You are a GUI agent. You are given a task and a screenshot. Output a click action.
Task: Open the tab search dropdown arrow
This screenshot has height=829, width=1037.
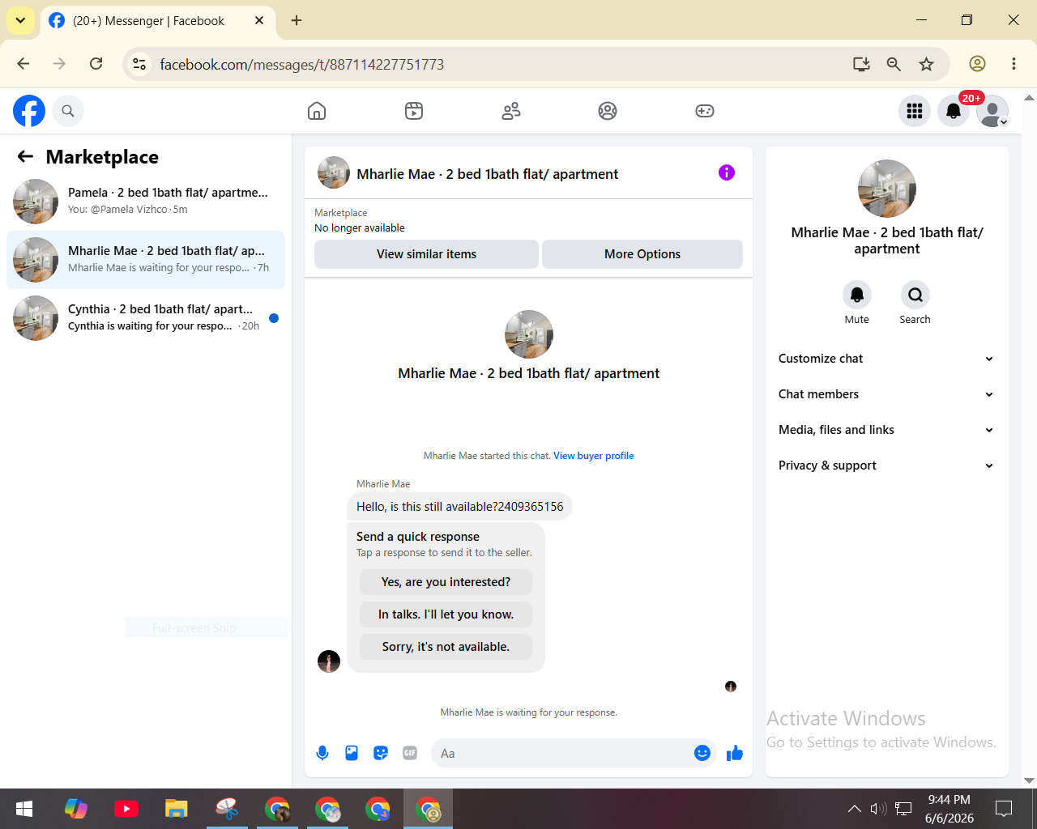[20, 20]
